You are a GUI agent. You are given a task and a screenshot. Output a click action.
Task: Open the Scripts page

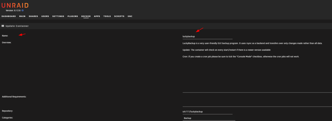120,16
